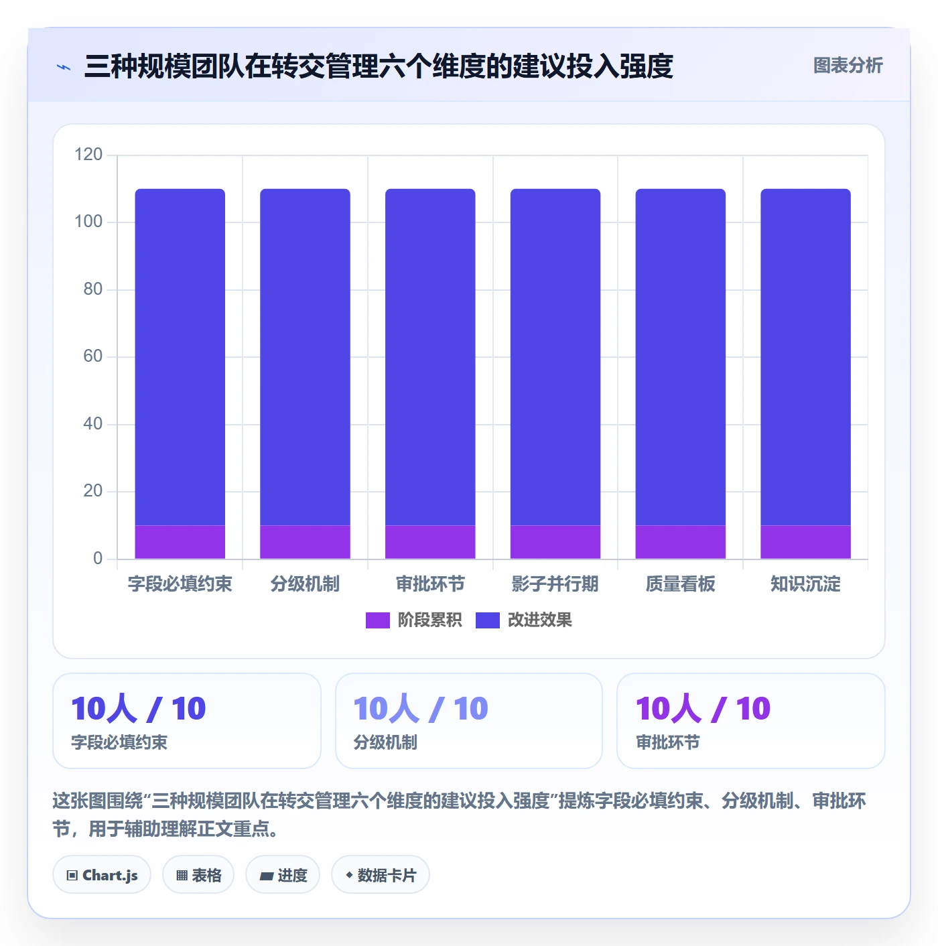Click the chart title heading text
The image size is (938, 946).
click(379, 66)
